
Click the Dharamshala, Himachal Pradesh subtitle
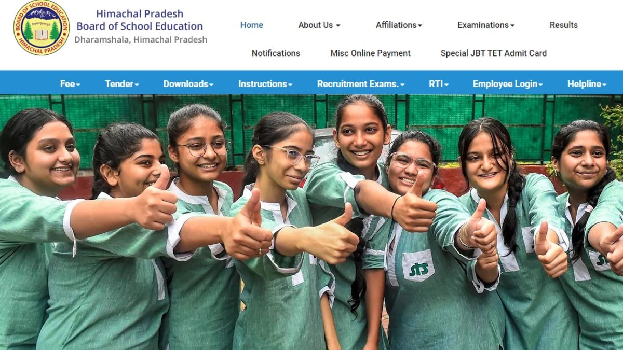point(141,39)
